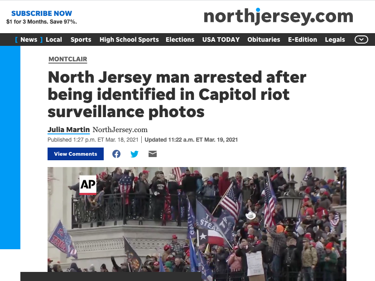Email this article envelope icon
375x281 pixels.
pos(153,154)
